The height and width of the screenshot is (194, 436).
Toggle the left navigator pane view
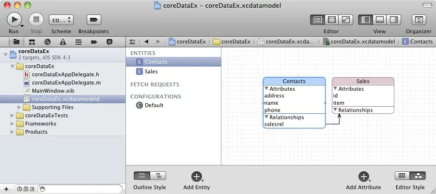coord(366,20)
